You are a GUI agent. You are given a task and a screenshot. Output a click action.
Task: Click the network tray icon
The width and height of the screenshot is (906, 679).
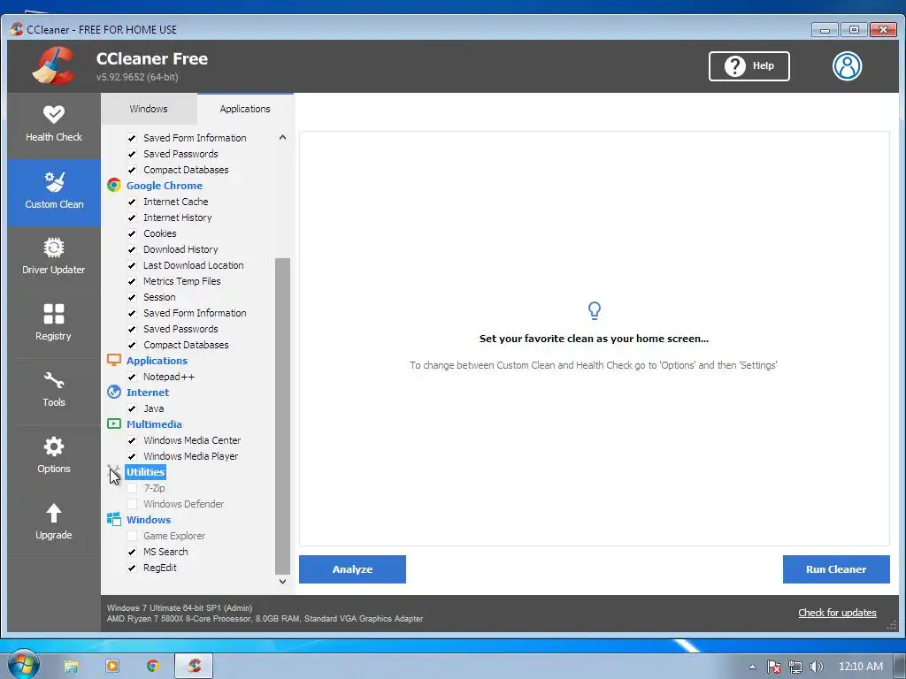(795, 667)
